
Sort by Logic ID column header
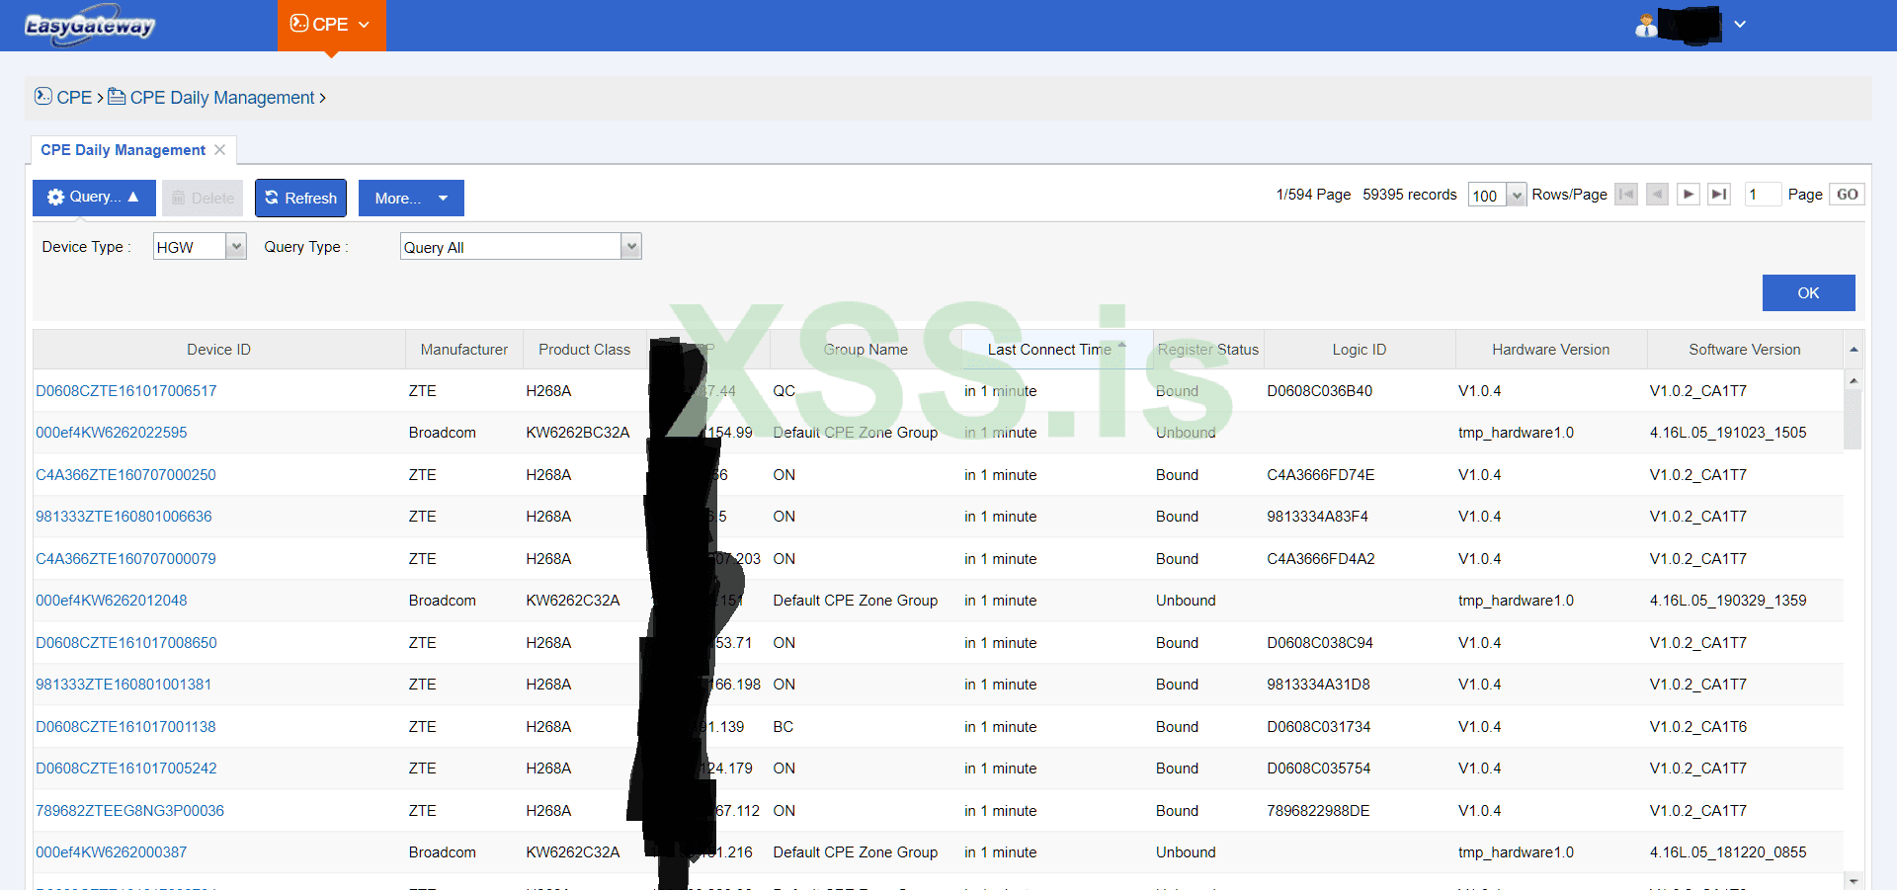click(x=1360, y=350)
